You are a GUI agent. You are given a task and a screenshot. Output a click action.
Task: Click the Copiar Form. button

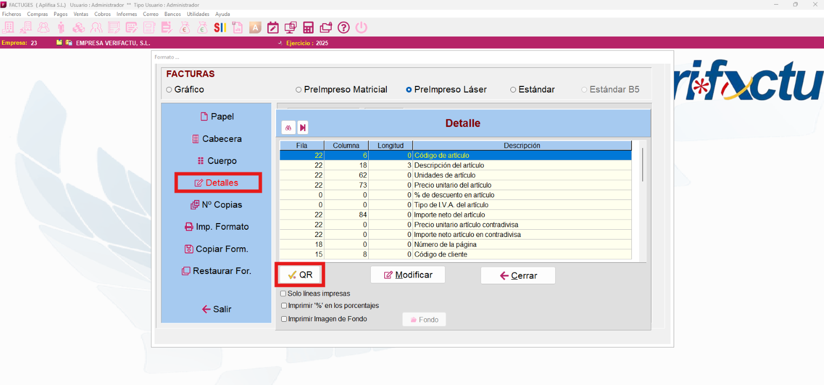click(x=217, y=249)
